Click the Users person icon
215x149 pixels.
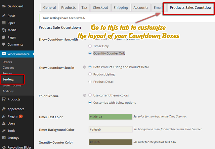(x=4, y=123)
